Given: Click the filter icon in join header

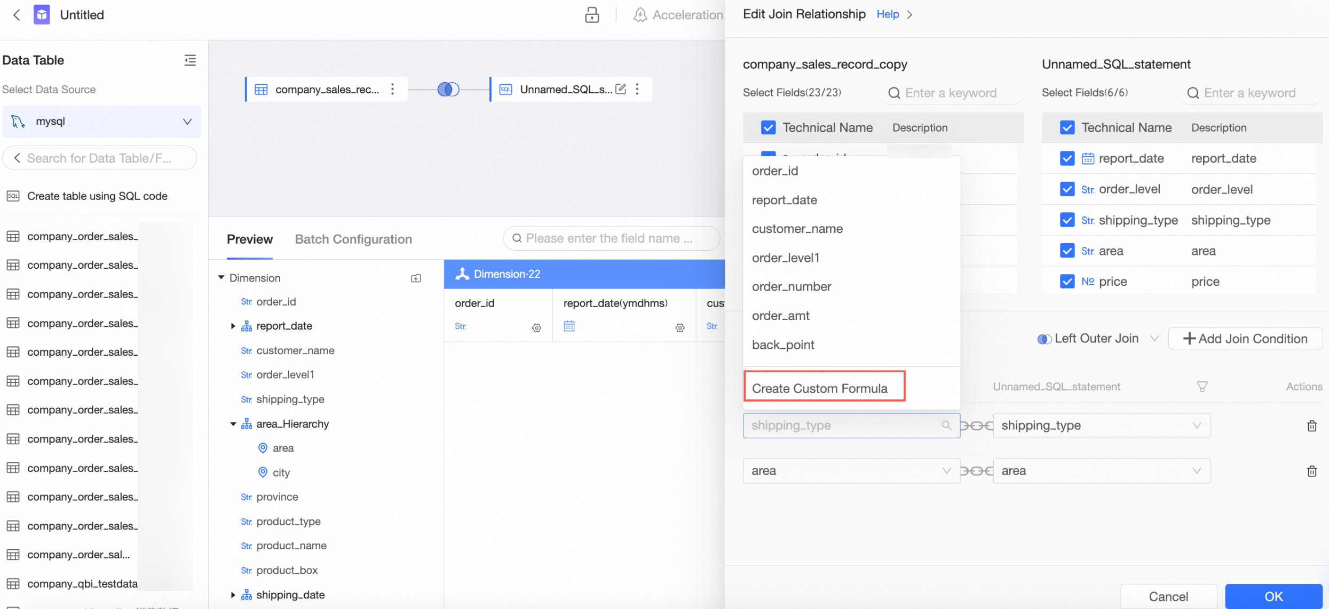Looking at the screenshot, I should pyautogui.click(x=1202, y=387).
